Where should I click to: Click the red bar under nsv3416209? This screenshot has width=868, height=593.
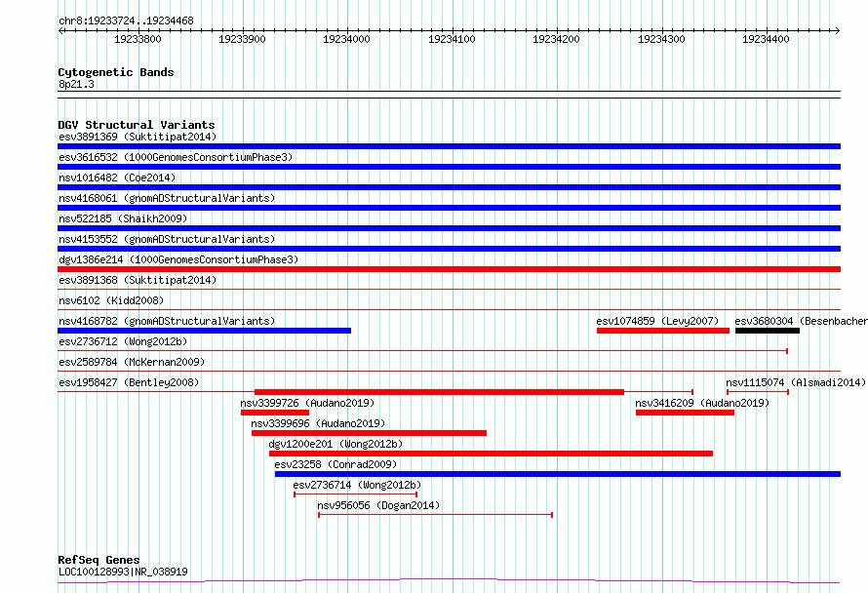coord(686,413)
